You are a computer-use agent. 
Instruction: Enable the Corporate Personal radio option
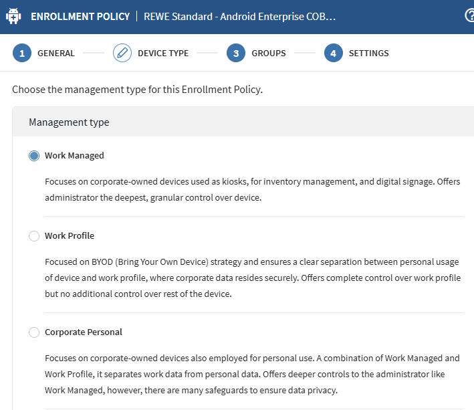pyautogui.click(x=34, y=332)
